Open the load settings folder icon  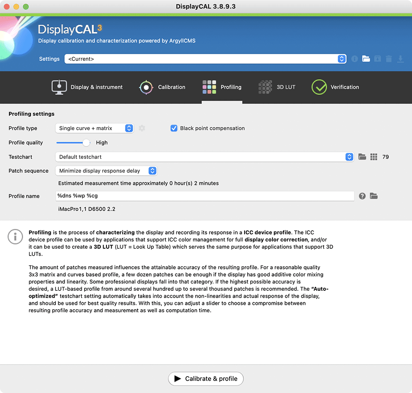pyautogui.click(x=366, y=59)
